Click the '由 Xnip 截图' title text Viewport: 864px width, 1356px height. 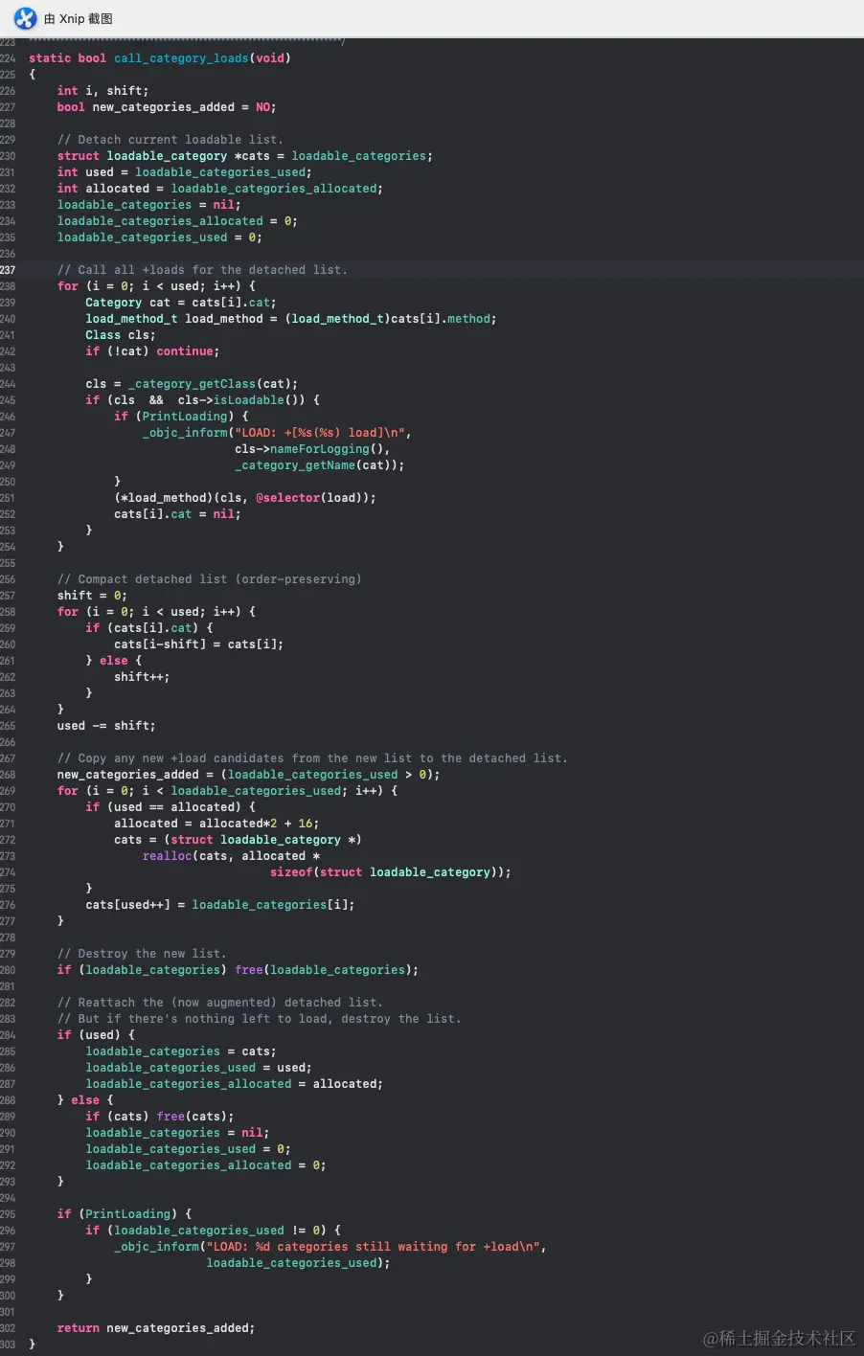tap(79, 18)
